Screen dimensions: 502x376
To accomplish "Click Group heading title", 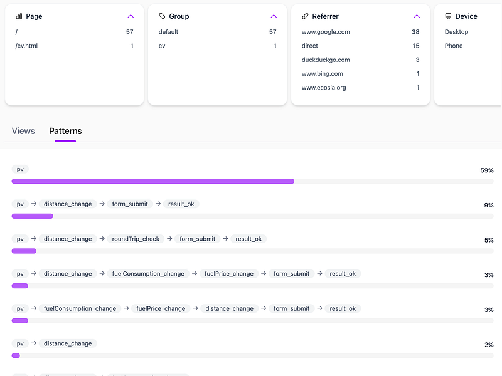I will (x=179, y=16).
